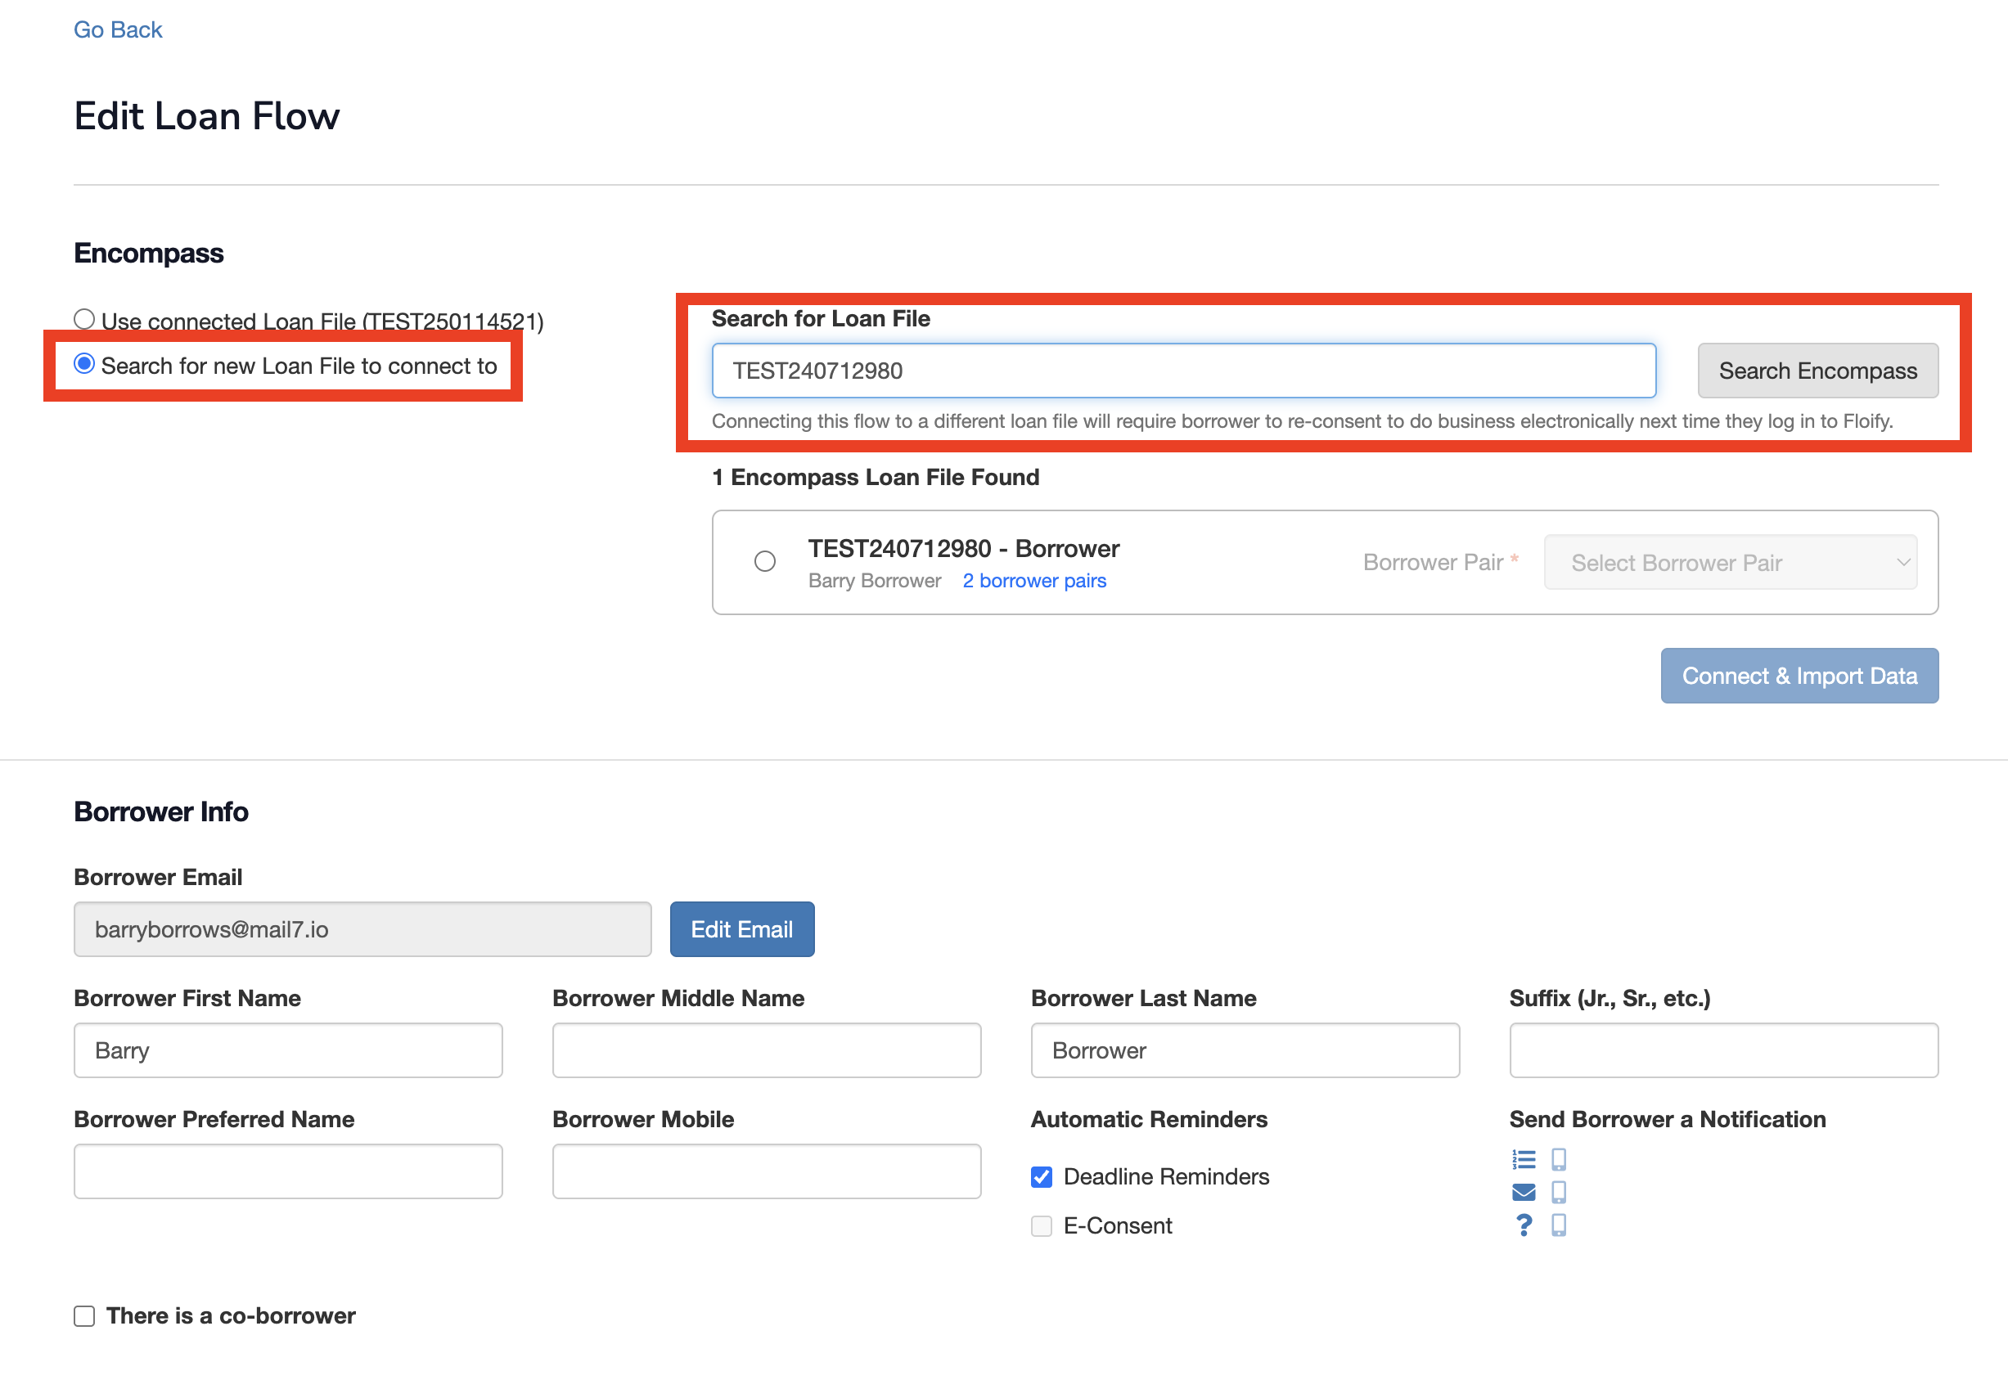Click the question mark notification icon
The width and height of the screenshot is (2008, 1389).
[1524, 1225]
